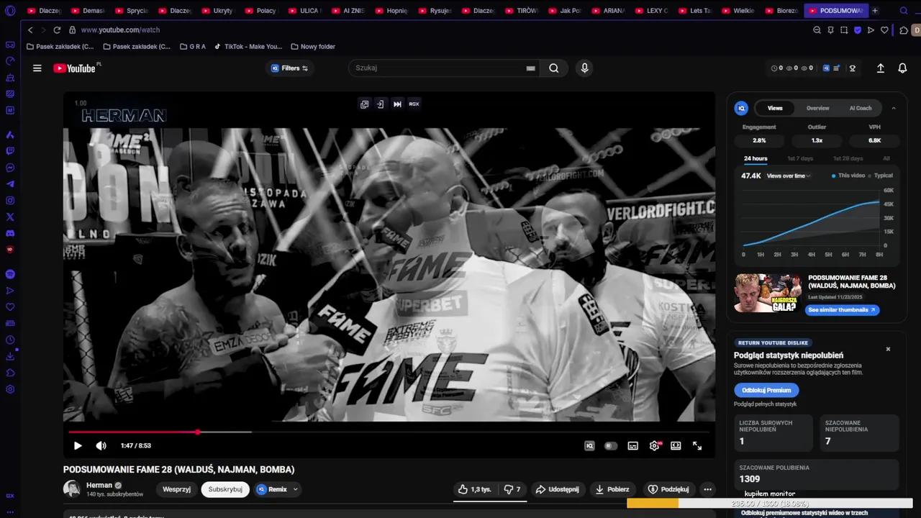Reload the page in browser toolbar
Screen dimensions: 921x518
[x=57, y=30]
